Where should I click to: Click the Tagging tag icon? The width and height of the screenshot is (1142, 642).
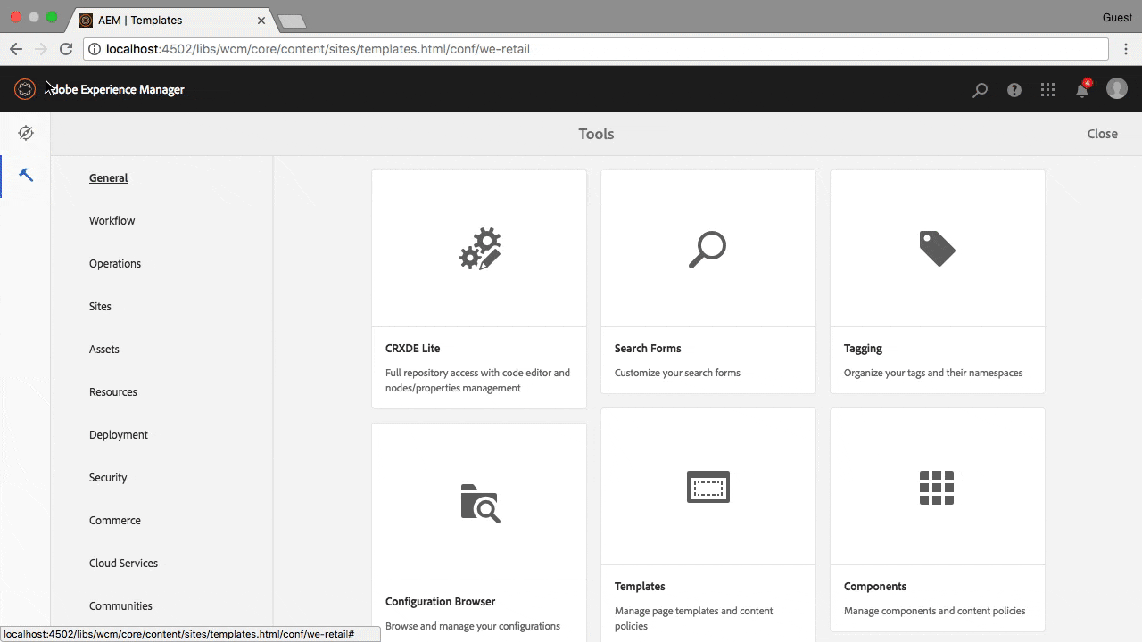click(937, 249)
